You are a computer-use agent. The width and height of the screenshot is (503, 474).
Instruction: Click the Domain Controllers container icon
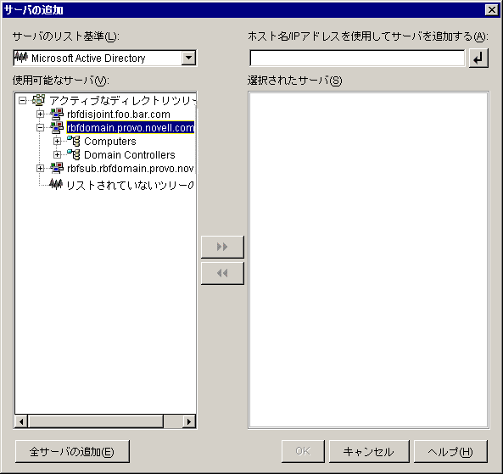tap(74, 154)
